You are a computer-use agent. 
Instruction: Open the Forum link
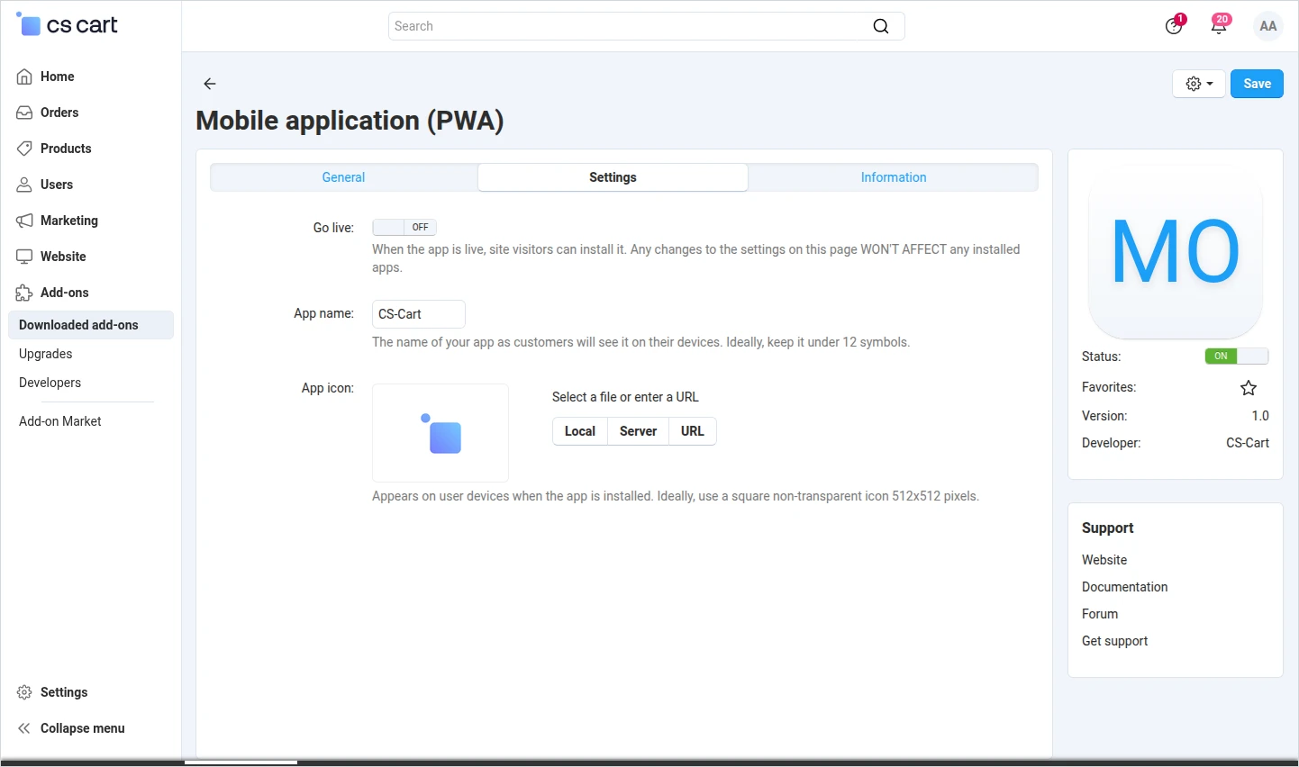(1100, 614)
